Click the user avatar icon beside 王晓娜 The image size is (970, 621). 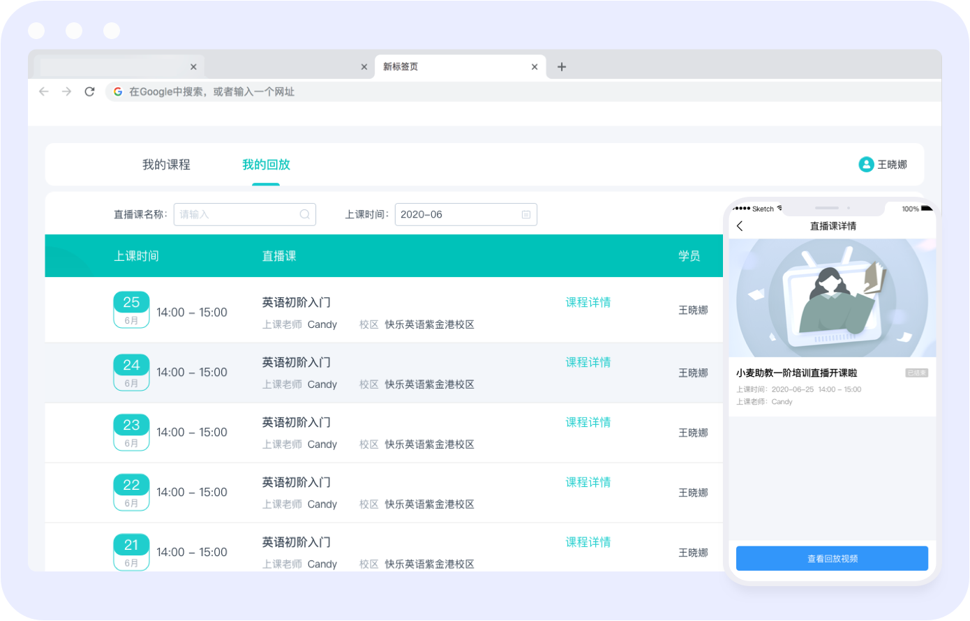point(866,165)
